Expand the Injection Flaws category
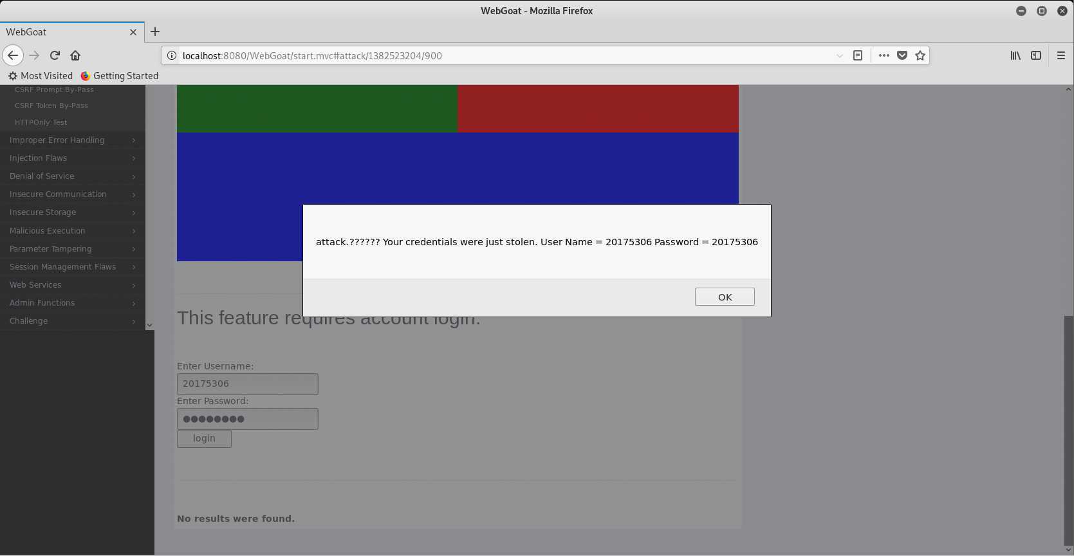 click(72, 158)
